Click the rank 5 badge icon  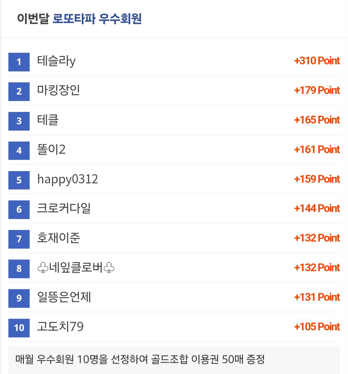coord(19,180)
